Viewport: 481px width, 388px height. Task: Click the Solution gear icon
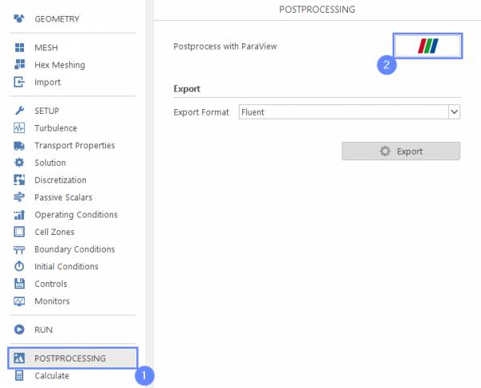[x=19, y=163]
